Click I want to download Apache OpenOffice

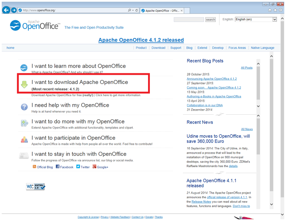point(79,82)
